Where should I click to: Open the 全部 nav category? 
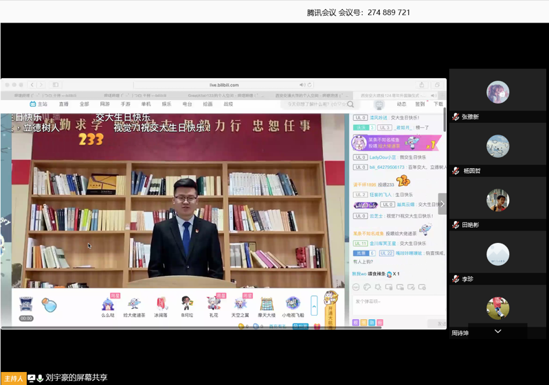[85, 104]
